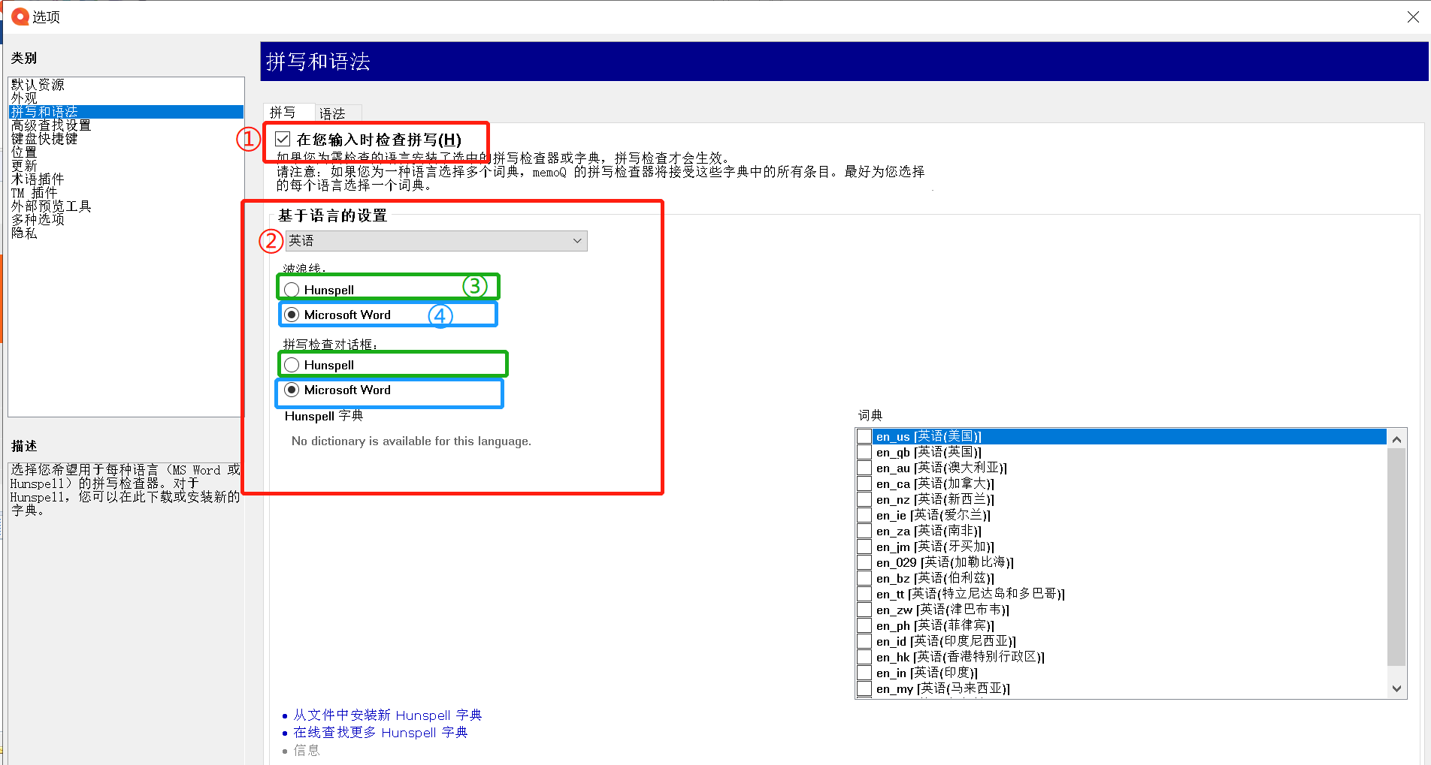Click 从文件中安装新 Hunspell 字典 link
Screen dimensions: 1431x765
click(x=387, y=715)
